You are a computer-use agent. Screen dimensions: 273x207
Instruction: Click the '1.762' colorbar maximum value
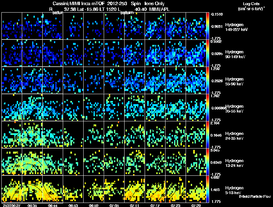pos(215,96)
